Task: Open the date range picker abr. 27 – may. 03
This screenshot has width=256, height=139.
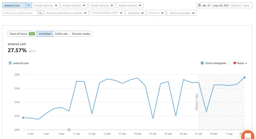Action: pos(224,5)
